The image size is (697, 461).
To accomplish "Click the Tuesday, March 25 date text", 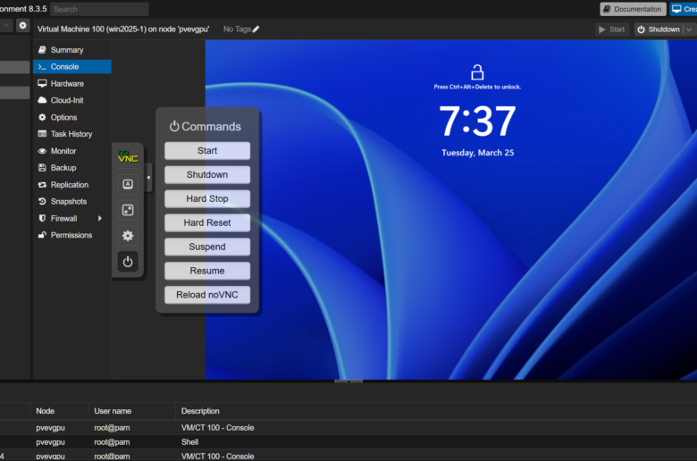I will coord(478,153).
